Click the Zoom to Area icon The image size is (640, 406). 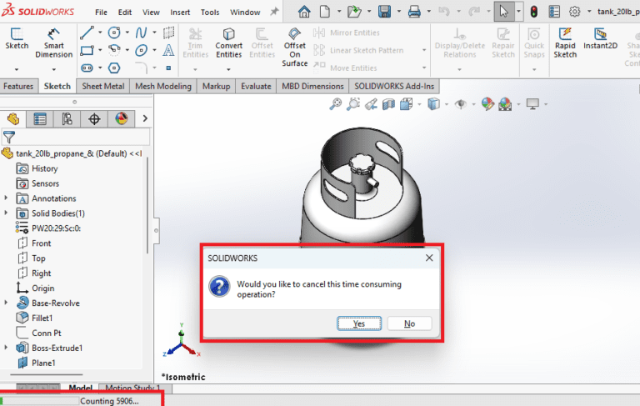pos(353,104)
